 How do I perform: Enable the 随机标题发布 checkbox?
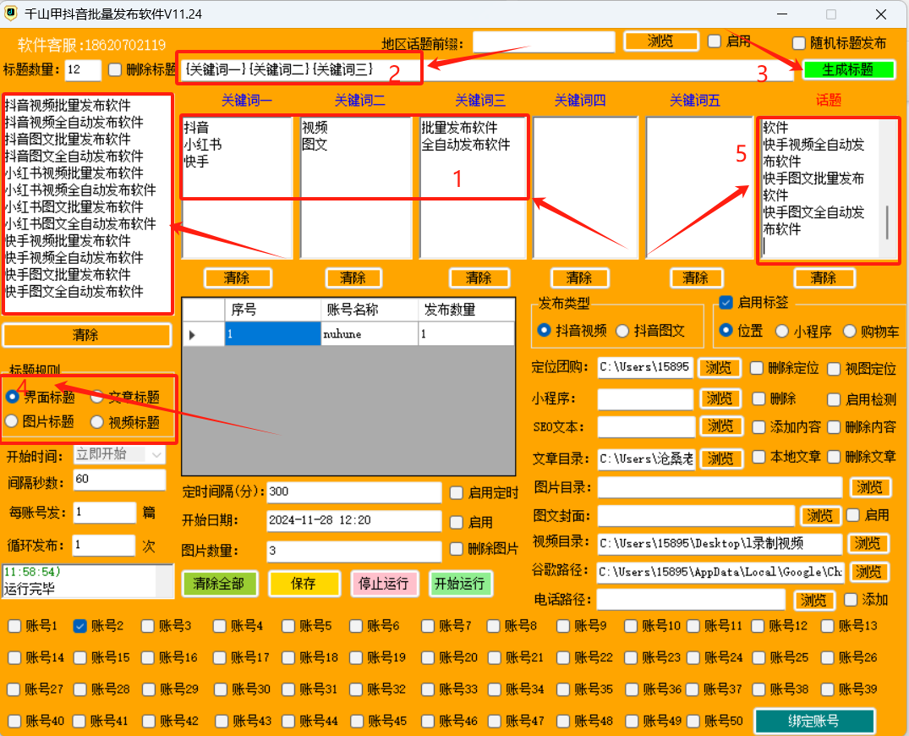click(x=799, y=43)
